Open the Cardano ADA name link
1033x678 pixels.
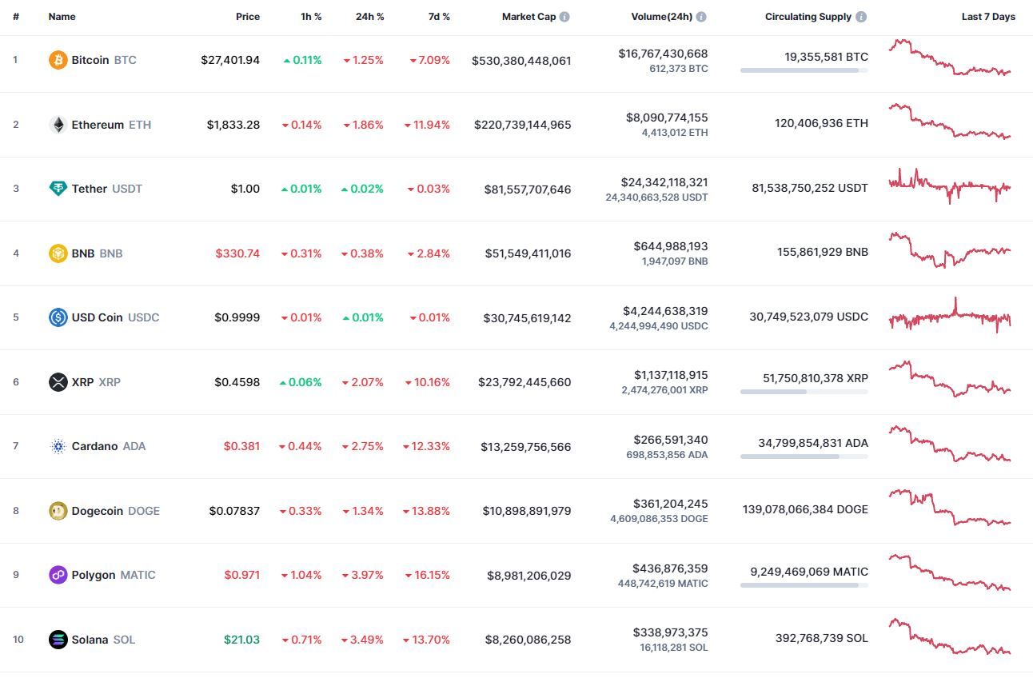pyautogui.click(x=109, y=446)
